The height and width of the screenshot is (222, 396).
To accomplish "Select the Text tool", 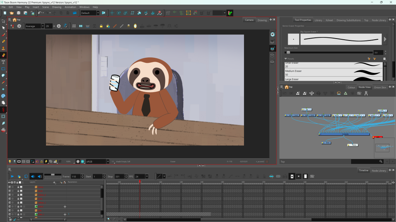I will click(x=3, y=62).
